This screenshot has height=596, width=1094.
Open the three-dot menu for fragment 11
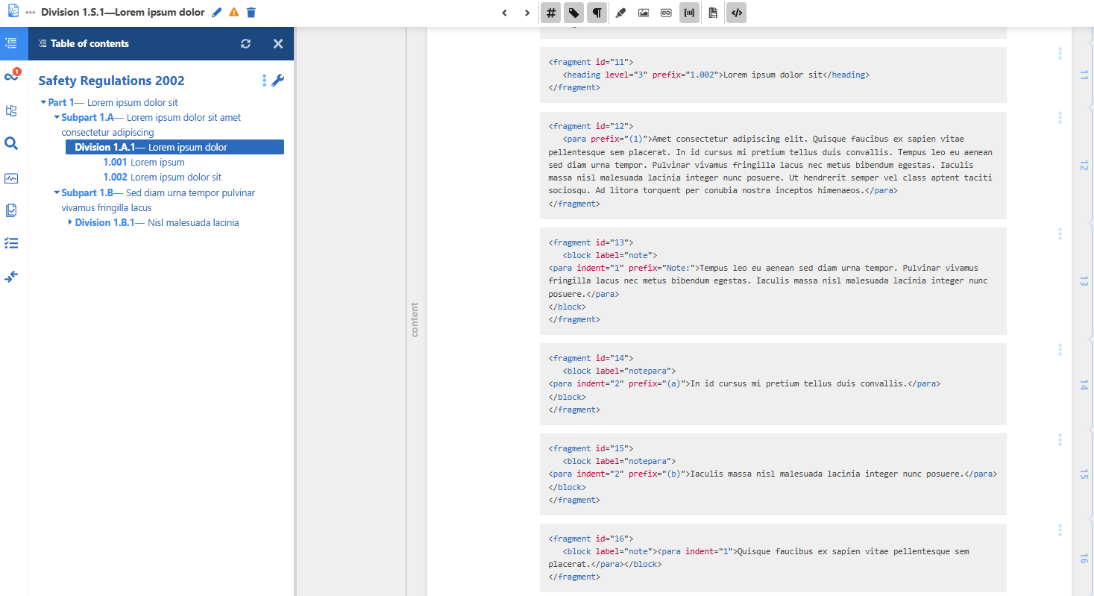[x=1060, y=54]
